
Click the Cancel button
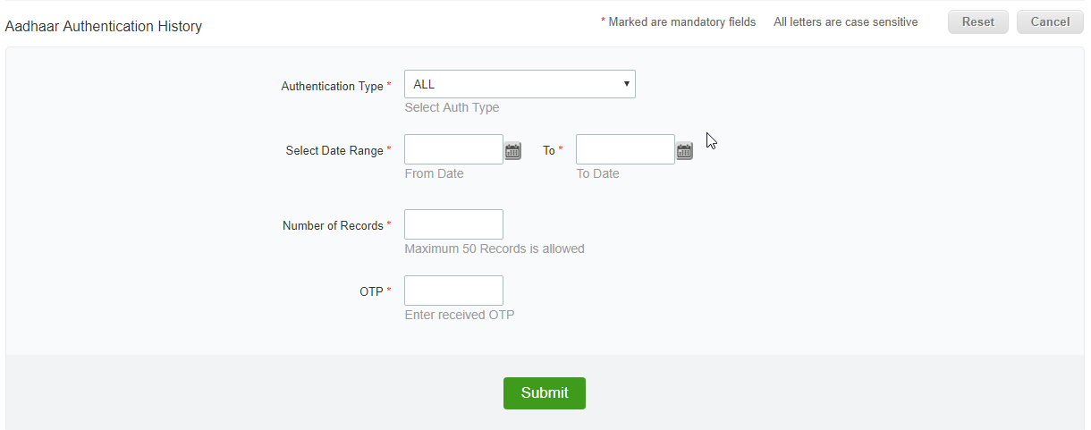[1050, 22]
